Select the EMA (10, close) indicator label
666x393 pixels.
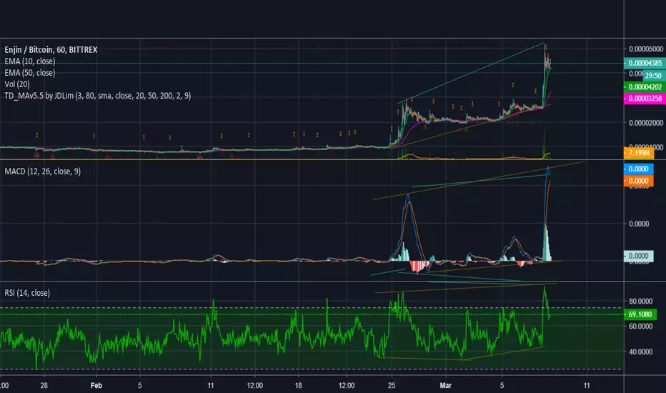point(30,61)
